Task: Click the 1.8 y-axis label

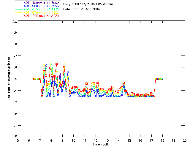Action: (x=15, y=44)
